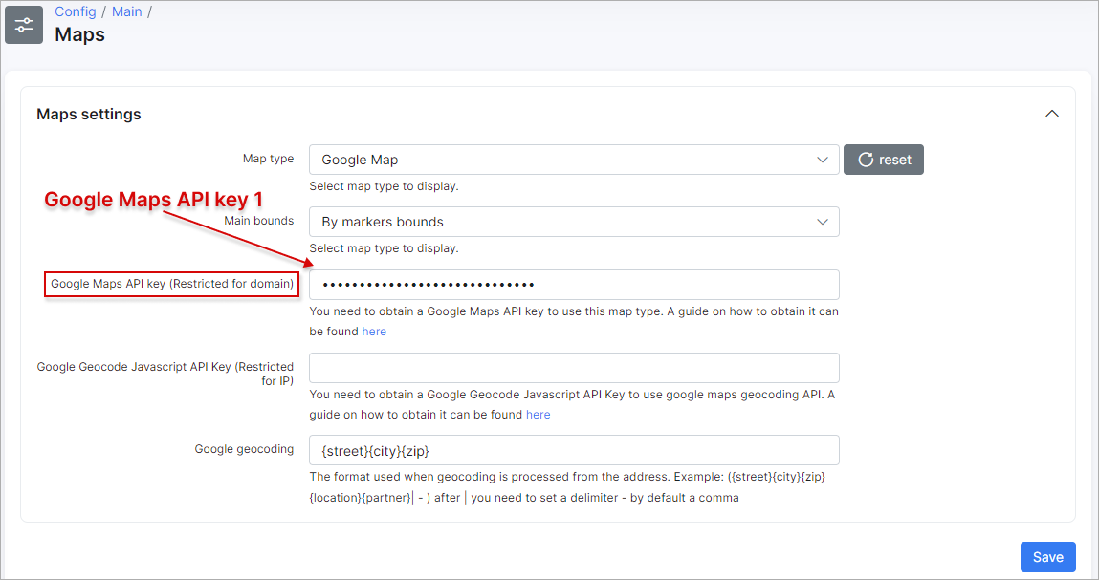Click the empty Google Geocode API Key field
The height and width of the screenshot is (580, 1099).
(574, 368)
